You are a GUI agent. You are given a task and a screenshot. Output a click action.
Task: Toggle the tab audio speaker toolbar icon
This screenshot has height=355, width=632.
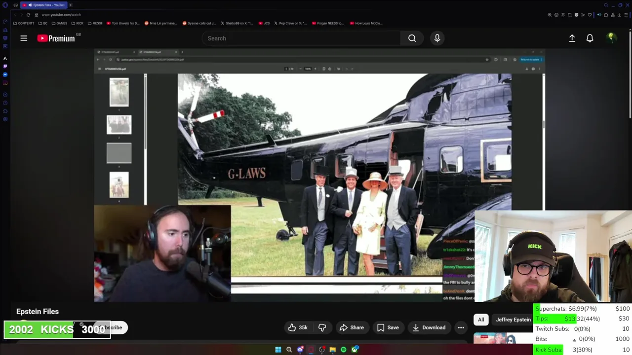(x=599, y=15)
